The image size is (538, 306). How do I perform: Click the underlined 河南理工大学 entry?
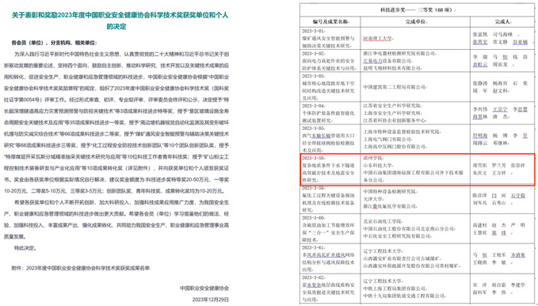tap(377, 39)
